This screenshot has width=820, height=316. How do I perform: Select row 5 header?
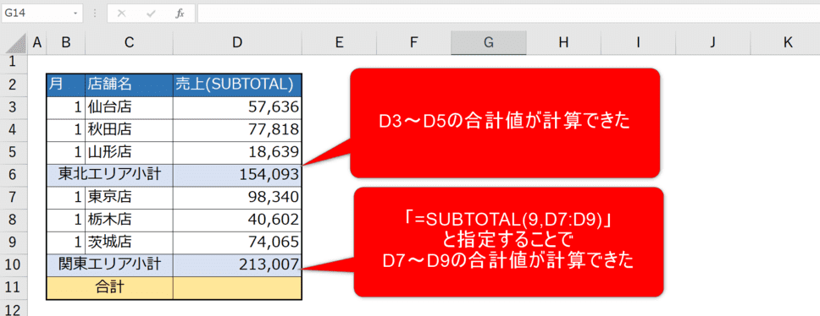tap(13, 152)
